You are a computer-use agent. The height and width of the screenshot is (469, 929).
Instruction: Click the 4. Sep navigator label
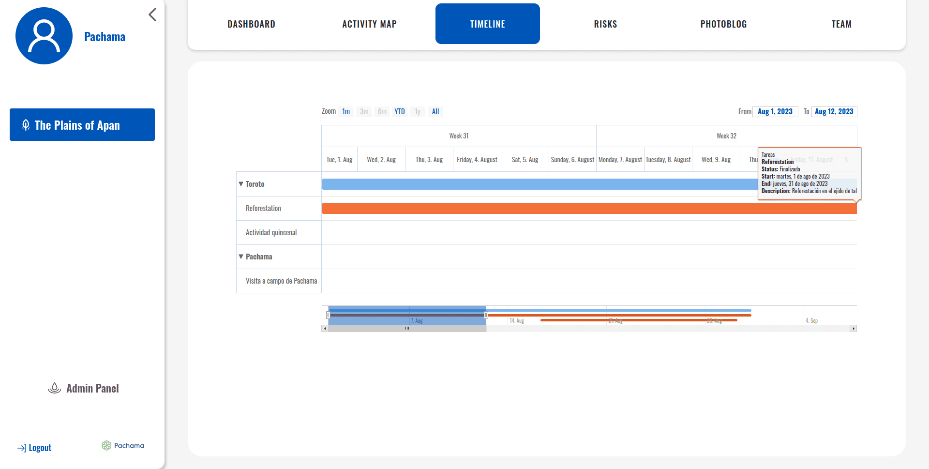point(812,321)
